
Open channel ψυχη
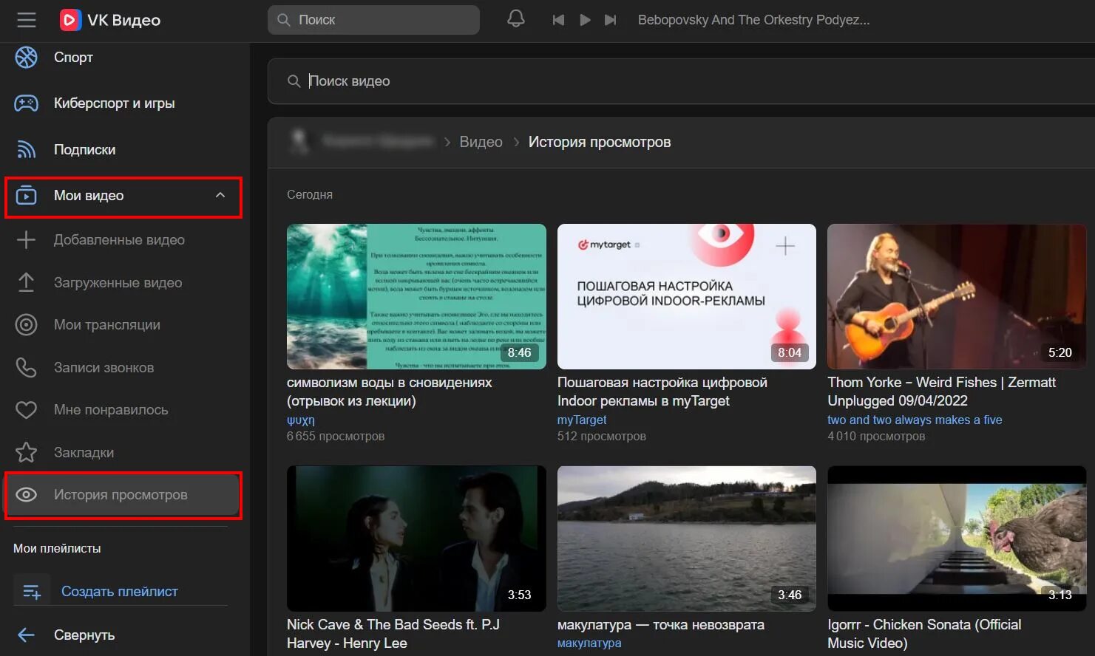[301, 420]
